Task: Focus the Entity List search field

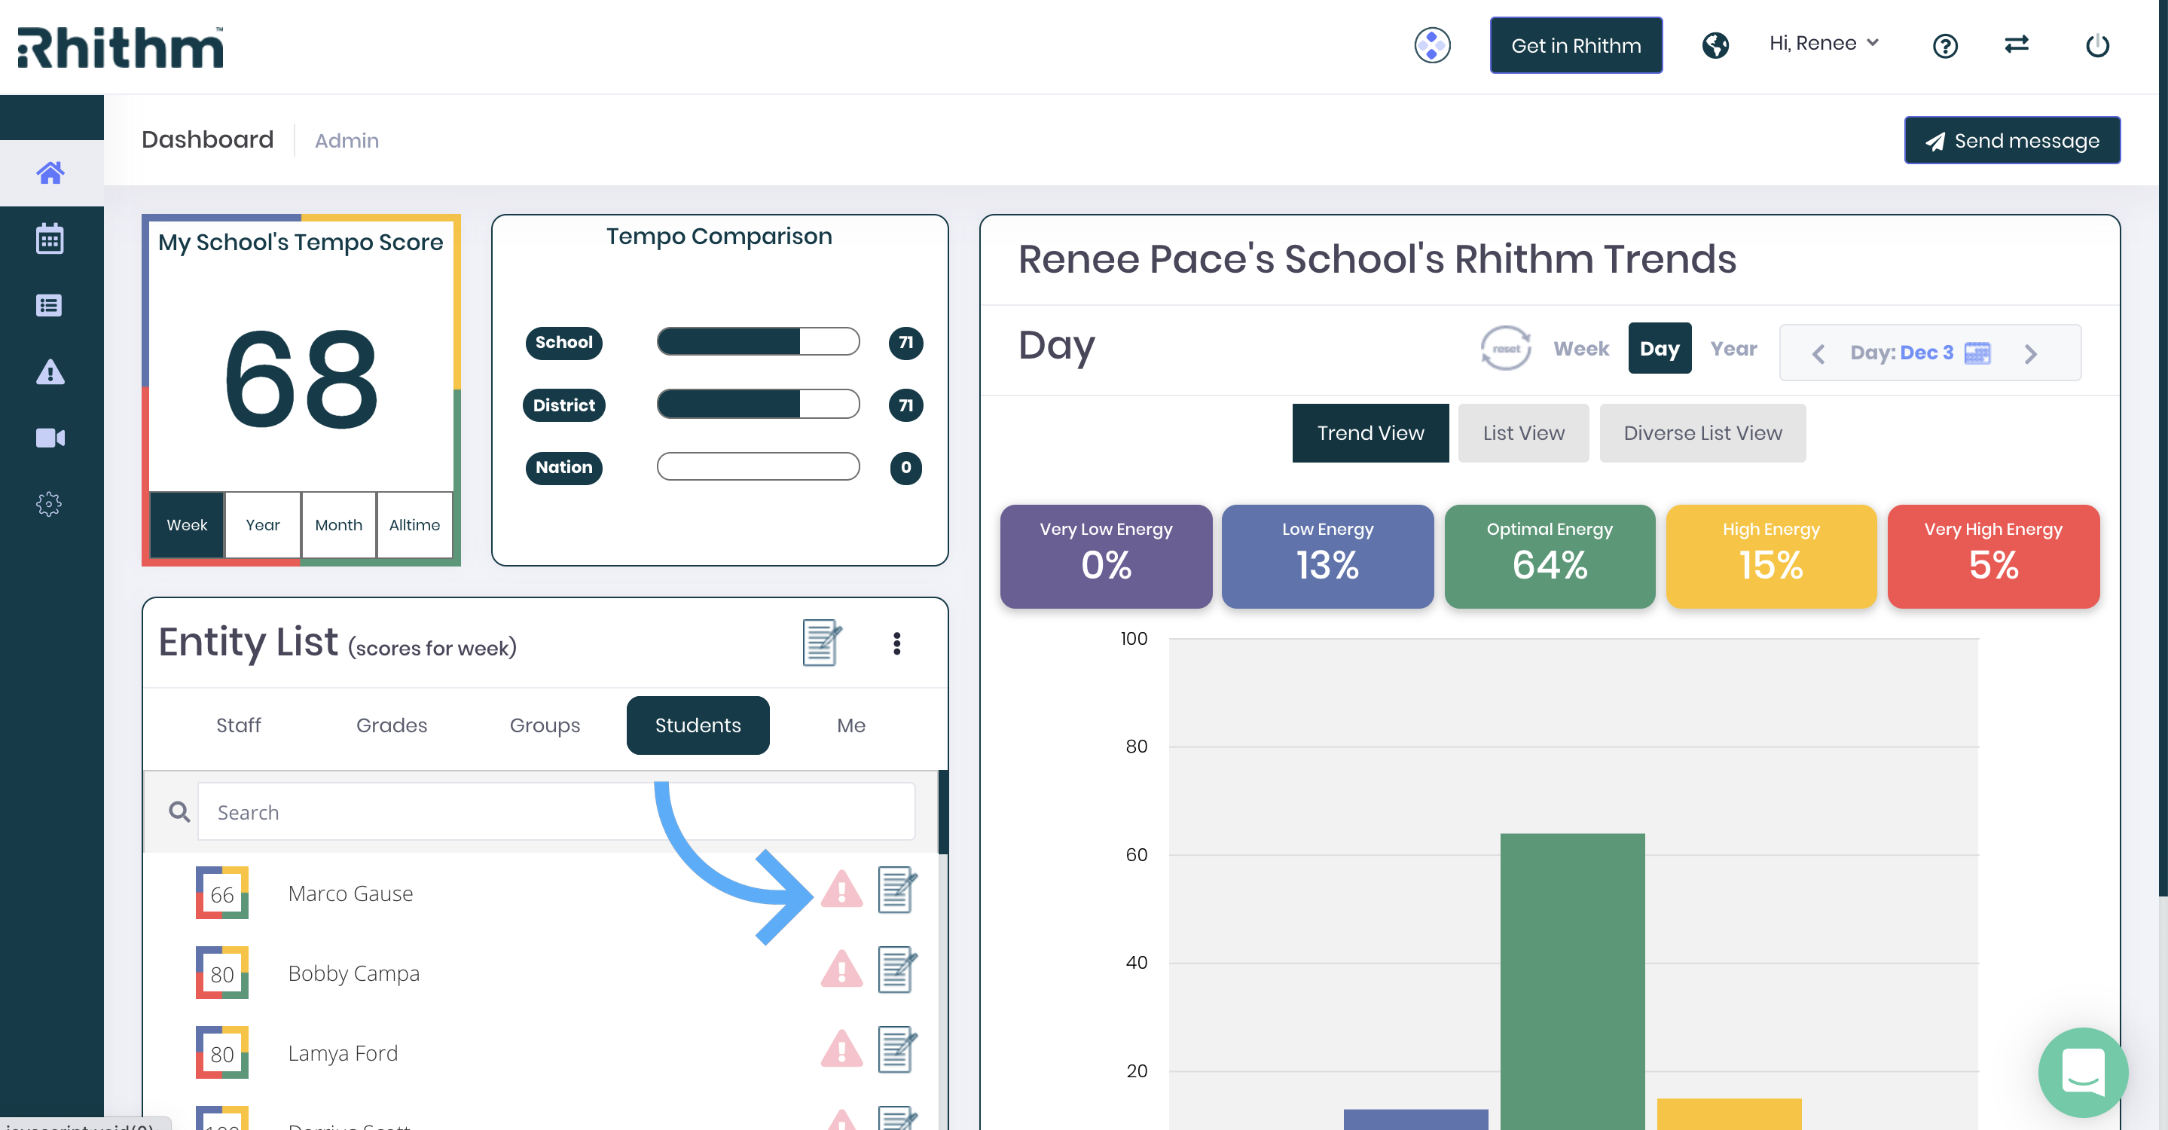Action: [x=556, y=812]
